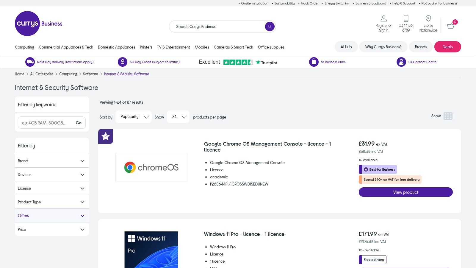This screenshot has height=268, width=476.
Task: Go to the All Categories breadcrumb
Action: click(42, 74)
